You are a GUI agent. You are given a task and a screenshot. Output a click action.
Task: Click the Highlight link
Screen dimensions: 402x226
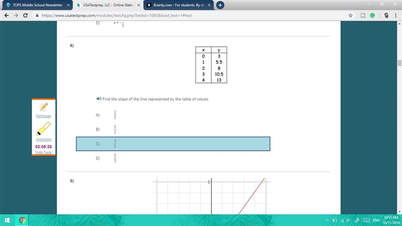click(44, 140)
